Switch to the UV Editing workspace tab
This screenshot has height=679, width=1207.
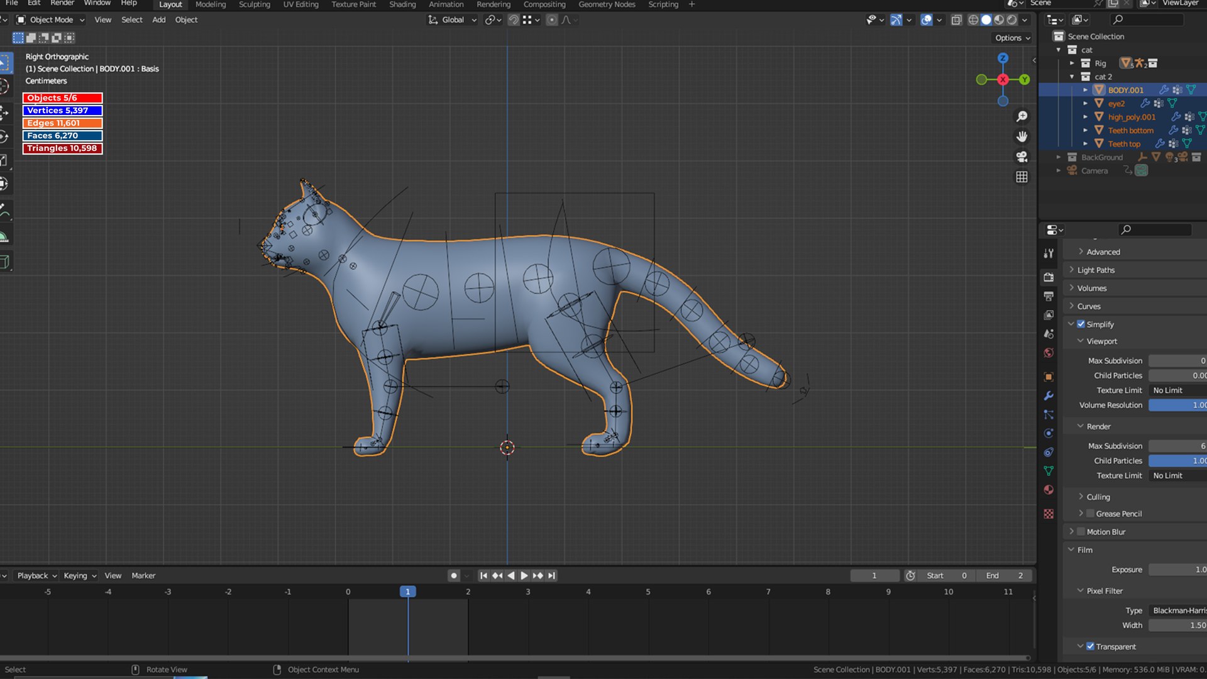[x=300, y=4]
